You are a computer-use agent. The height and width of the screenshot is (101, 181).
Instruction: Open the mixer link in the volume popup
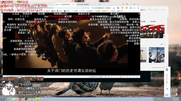[x=166, y=95]
